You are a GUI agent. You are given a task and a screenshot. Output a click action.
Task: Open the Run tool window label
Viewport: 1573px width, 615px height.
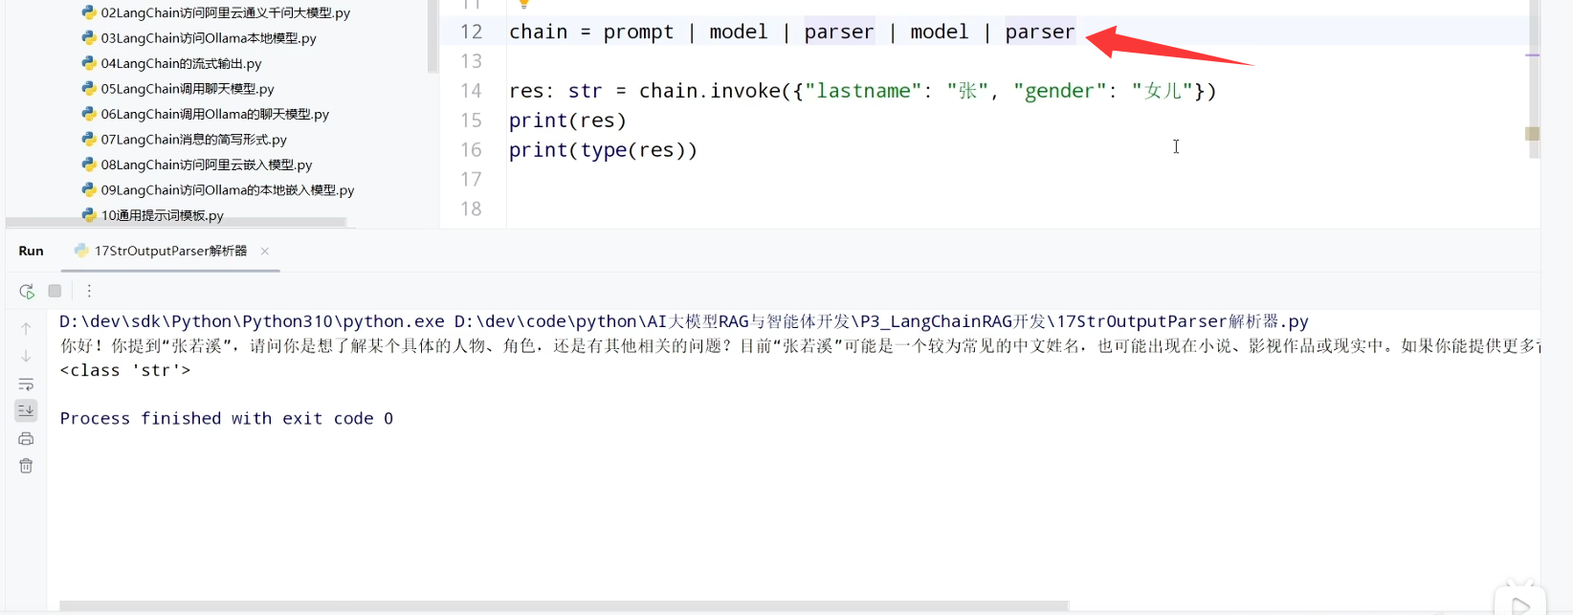point(31,251)
